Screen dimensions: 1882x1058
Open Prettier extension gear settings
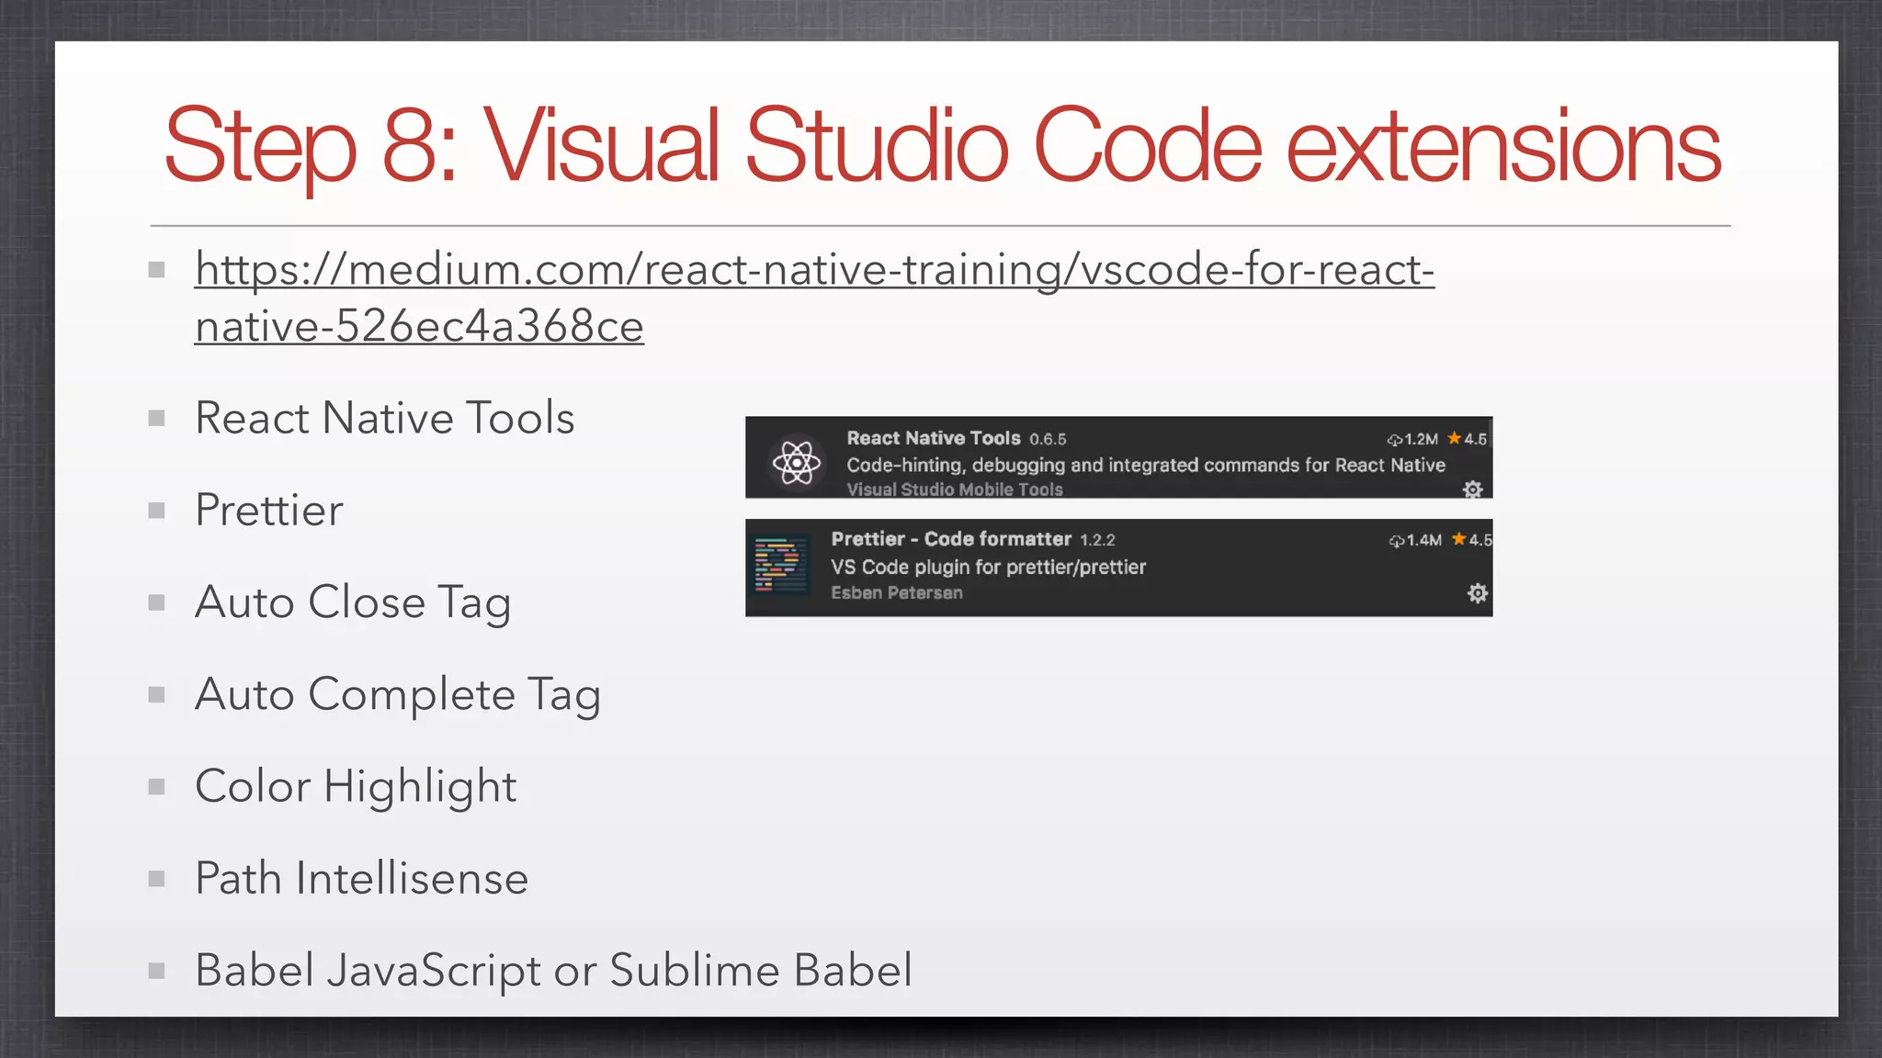click(1477, 593)
